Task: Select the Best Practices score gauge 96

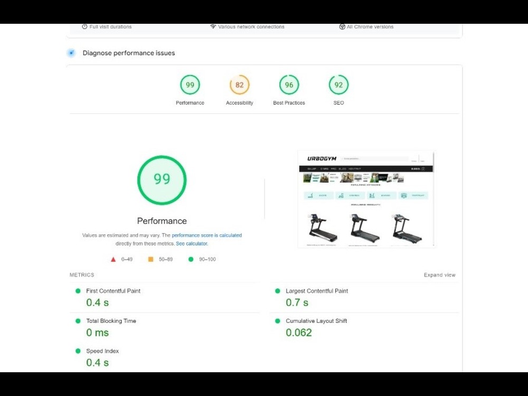Action: coord(289,85)
